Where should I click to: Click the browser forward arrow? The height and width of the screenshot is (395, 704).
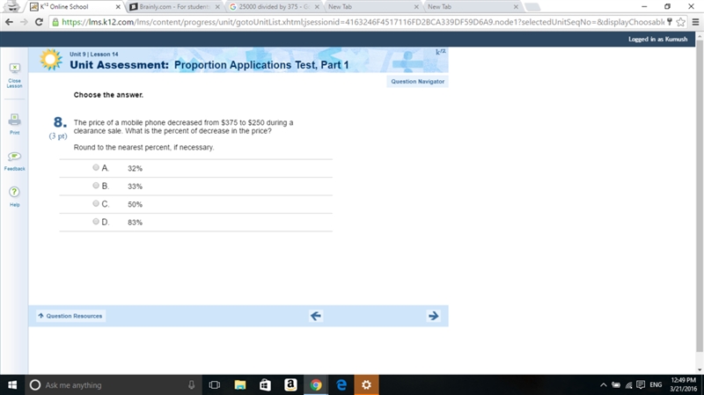tap(24, 22)
